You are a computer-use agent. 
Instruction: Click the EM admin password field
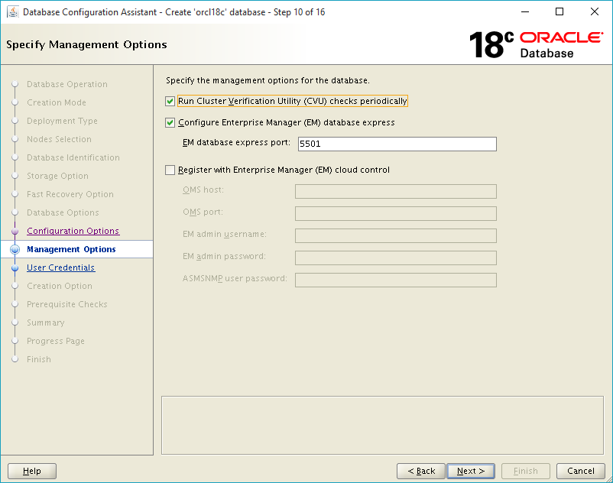[396, 258]
